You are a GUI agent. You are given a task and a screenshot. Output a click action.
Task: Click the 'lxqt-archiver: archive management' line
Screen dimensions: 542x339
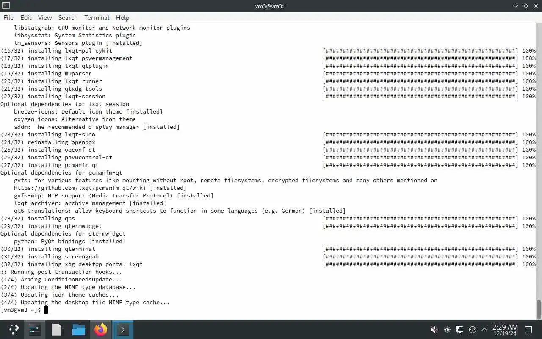pos(90,203)
